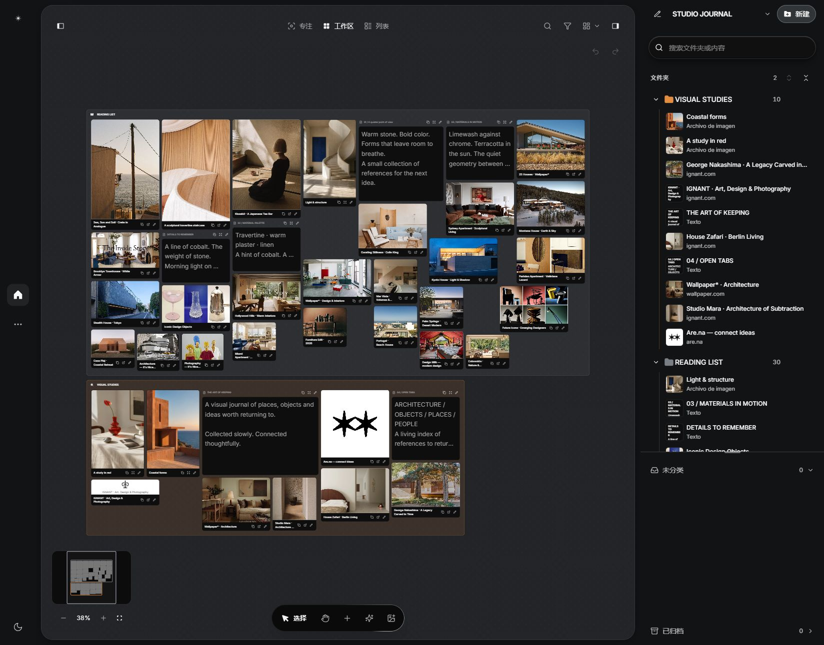Toggle dark mode with the moon icon
Screen dimensions: 824x645
click(x=18, y=627)
